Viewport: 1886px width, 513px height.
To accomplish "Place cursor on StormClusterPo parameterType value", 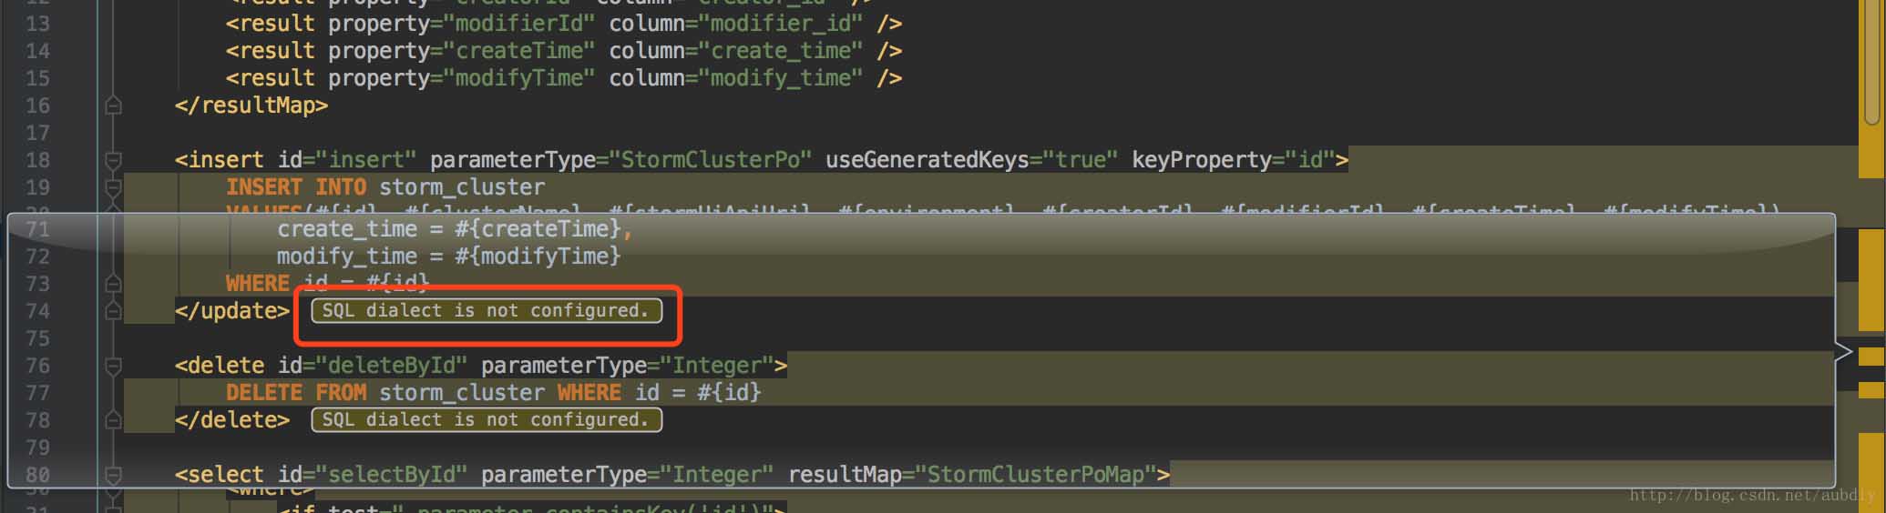I will click(x=715, y=160).
